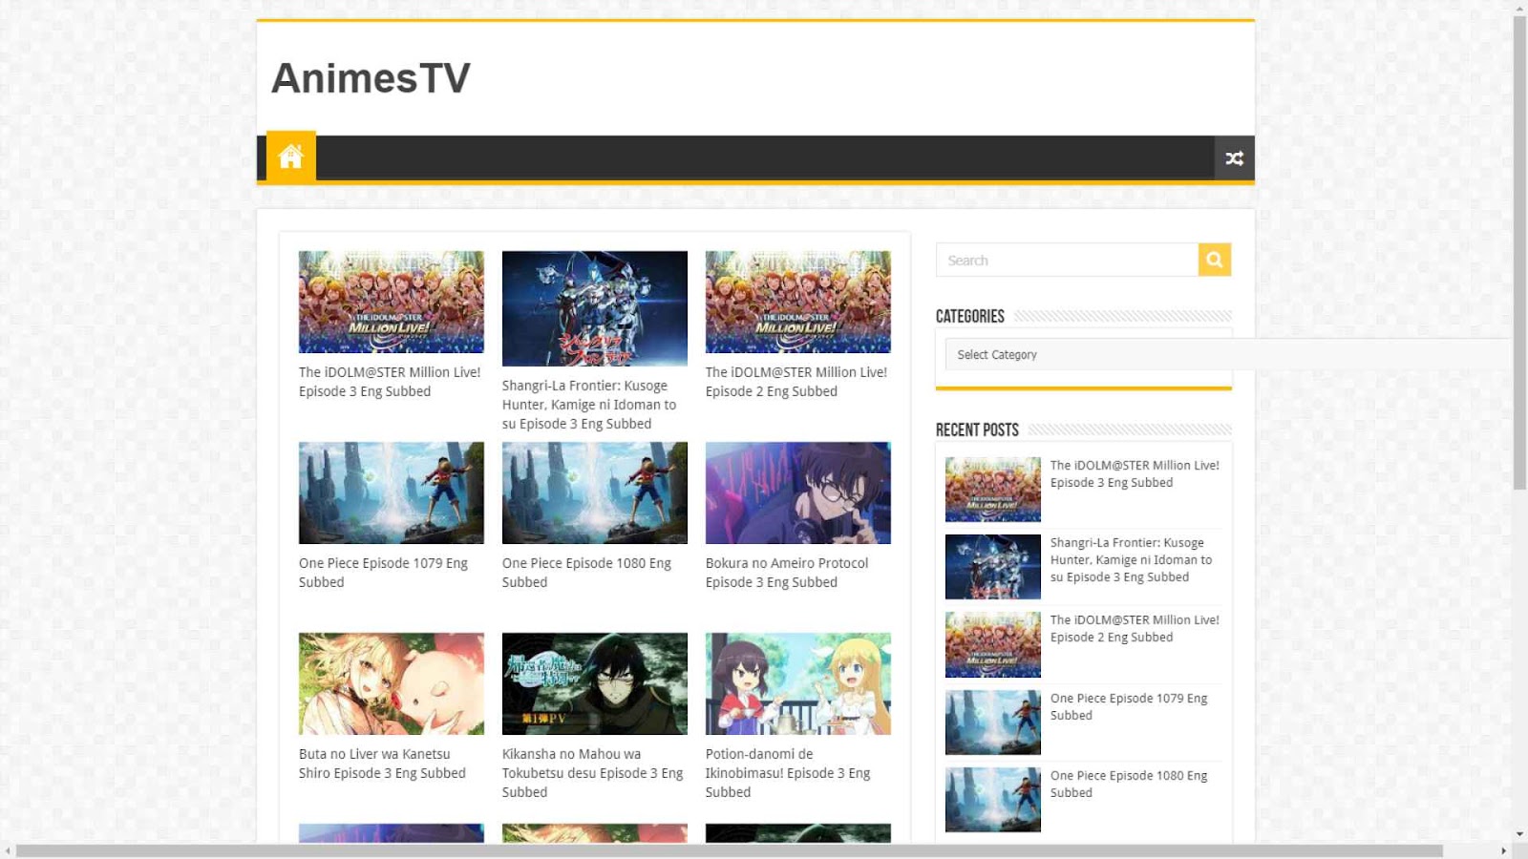Click the vertical scrollbar thumb

pyautogui.click(x=1519, y=253)
